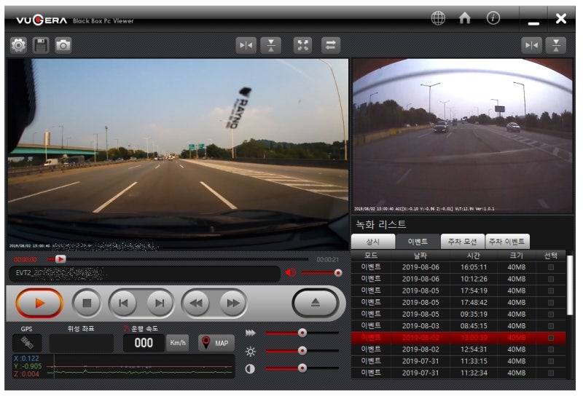
Task: Select the recording dated 2019-08-03
Action: (458, 326)
